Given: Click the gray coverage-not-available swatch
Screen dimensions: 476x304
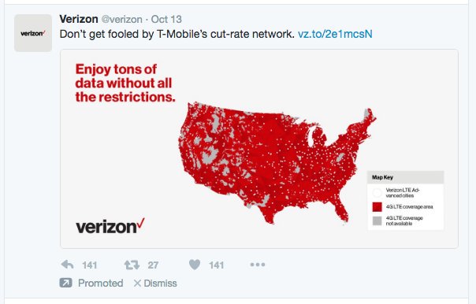Looking at the screenshot, I should point(377,221).
